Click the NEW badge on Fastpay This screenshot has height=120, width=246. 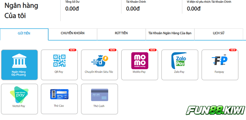point(233,50)
